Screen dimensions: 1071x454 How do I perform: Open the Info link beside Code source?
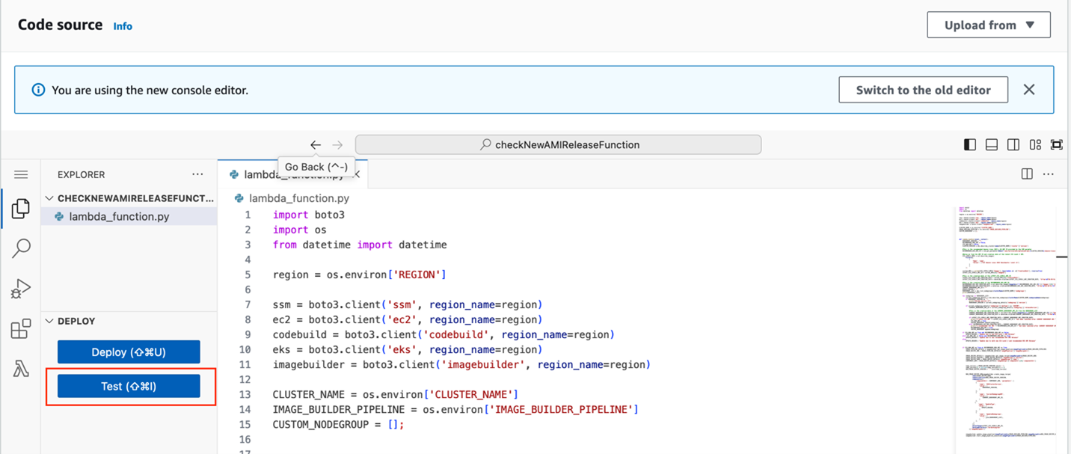122,25
